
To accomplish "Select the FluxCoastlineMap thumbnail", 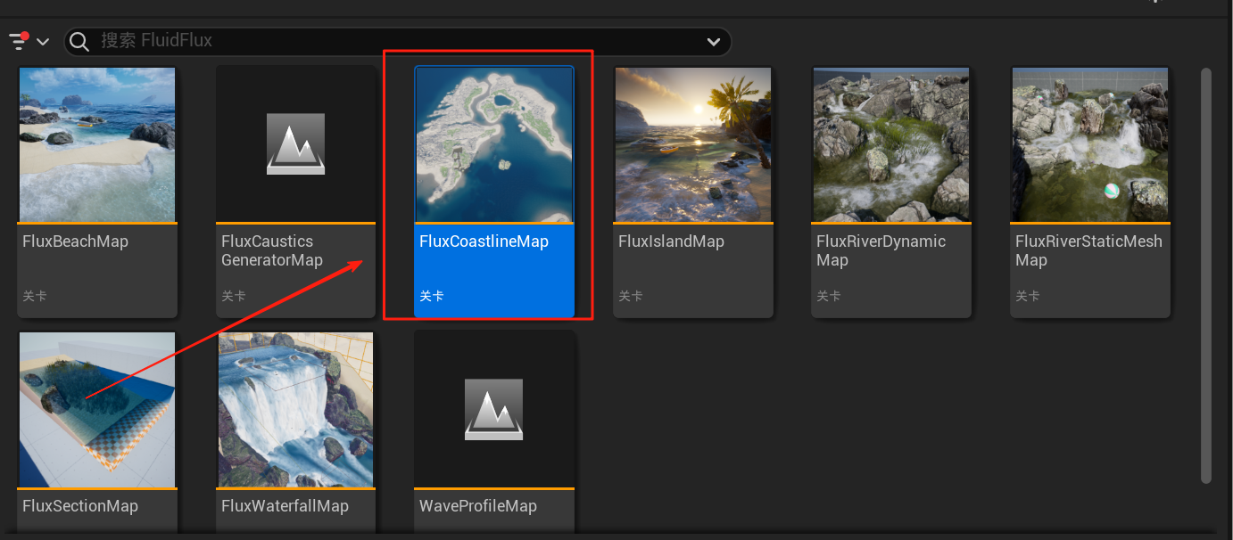I will point(494,144).
